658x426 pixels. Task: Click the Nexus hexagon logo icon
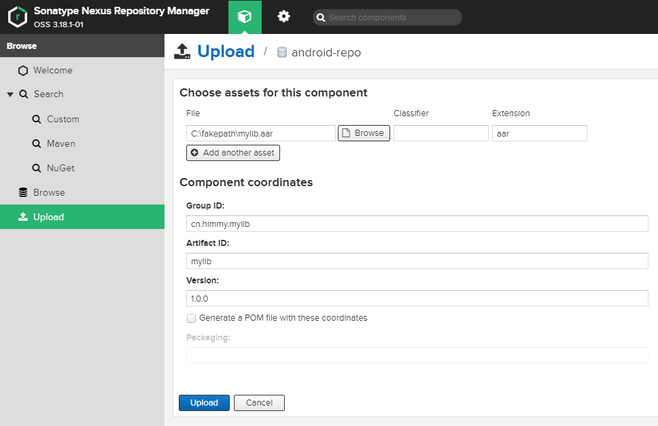pyautogui.click(x=18, y=17)
